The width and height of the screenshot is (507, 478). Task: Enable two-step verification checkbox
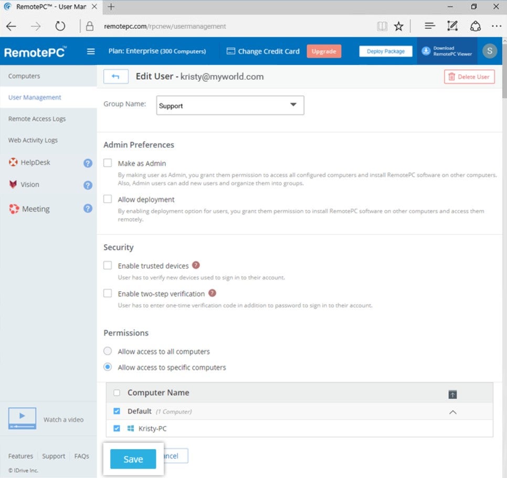pos(108,293)
